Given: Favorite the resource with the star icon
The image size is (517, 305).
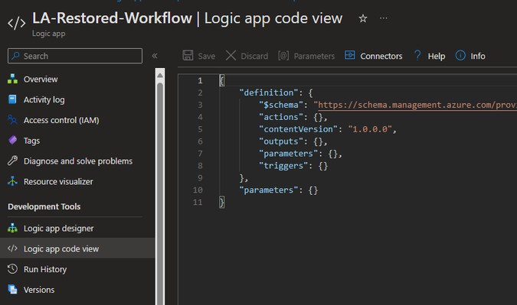Looking at the screenshot, I should tap(363, 18).
